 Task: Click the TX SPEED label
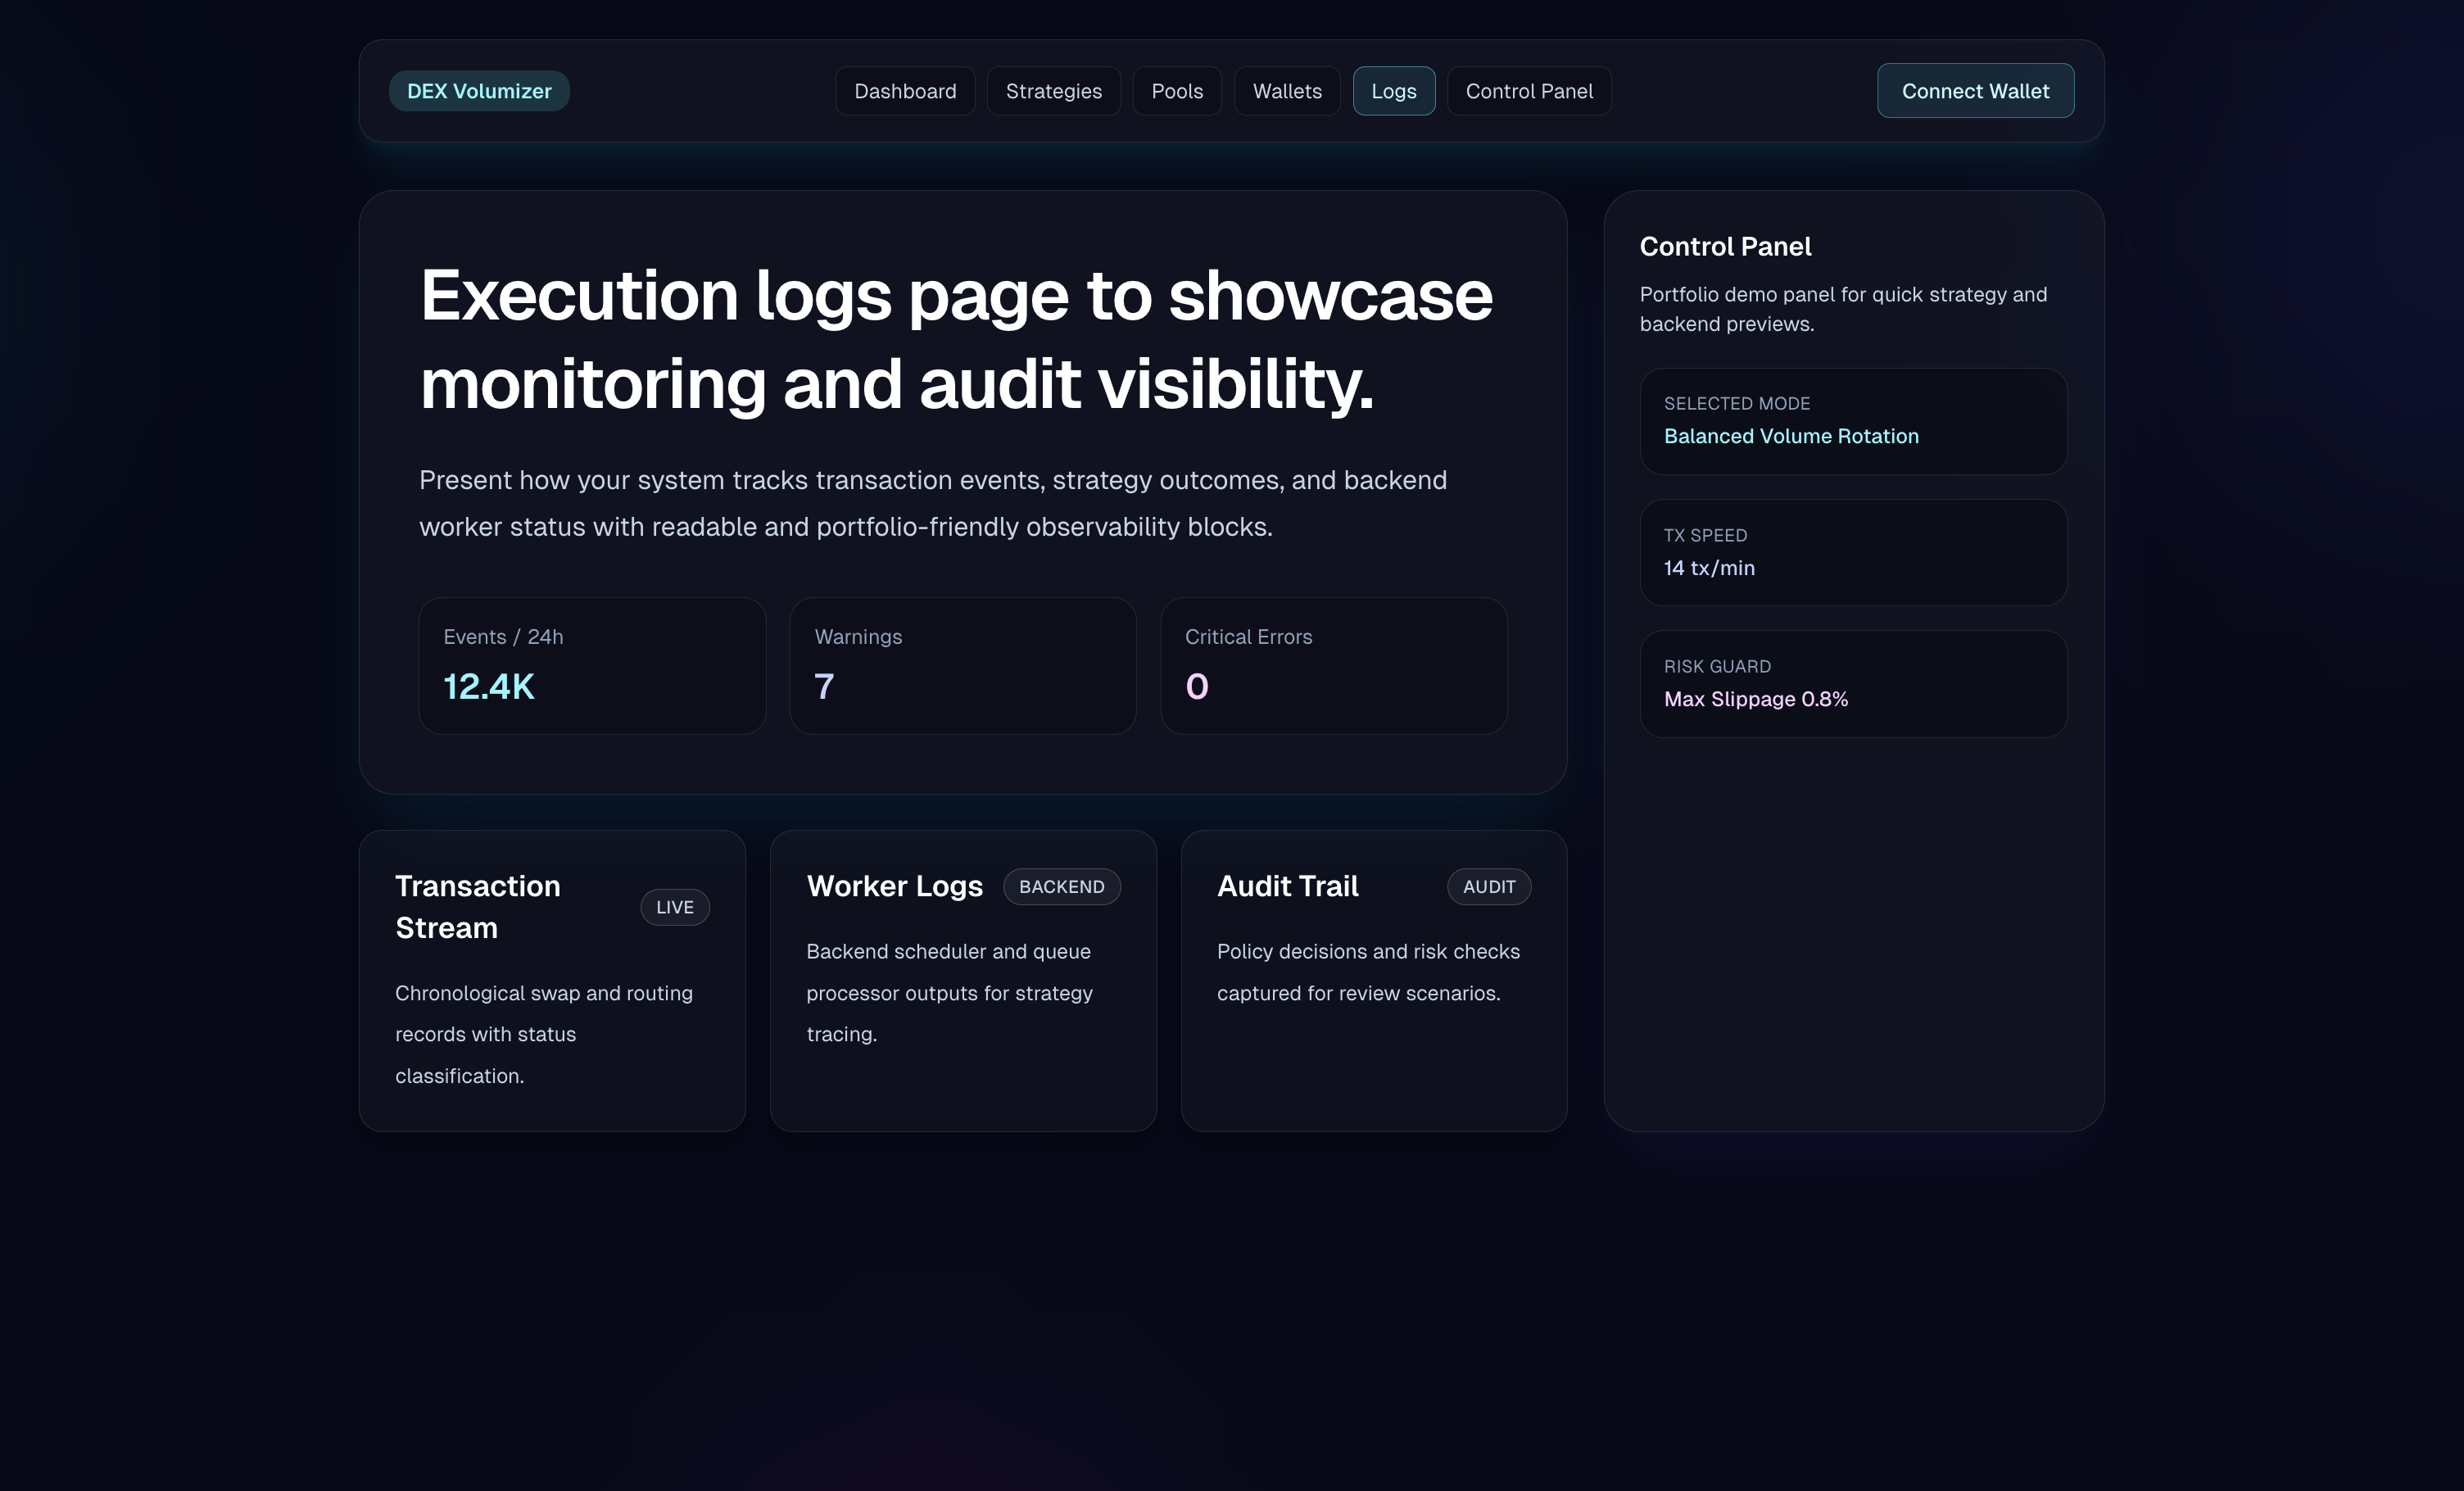pyautogui.click(x=1705, y=535)
